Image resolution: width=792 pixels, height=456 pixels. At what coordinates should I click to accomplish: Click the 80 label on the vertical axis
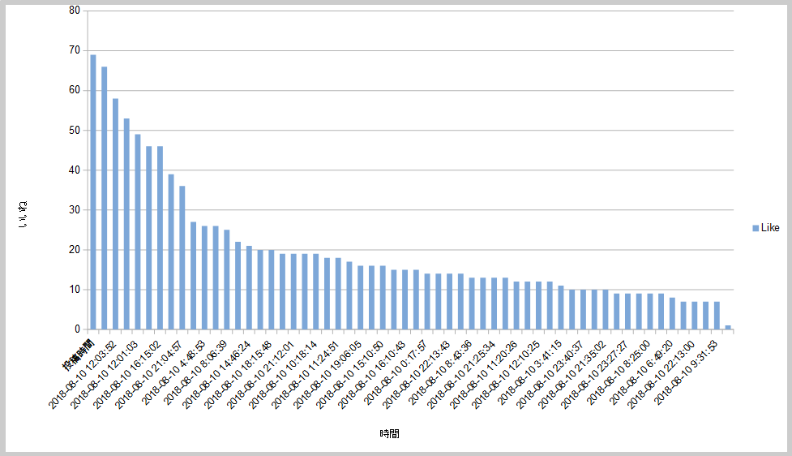75,11
